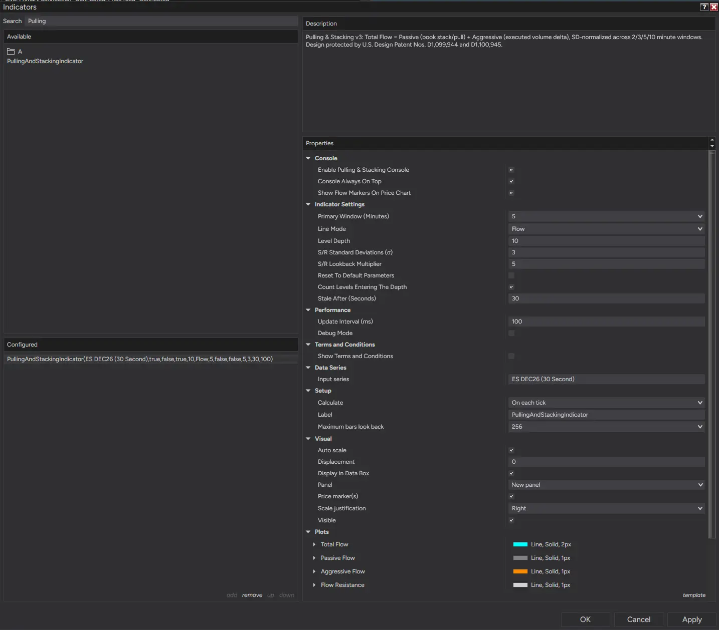Toggle Enable Pulling & Stacking Console checkbox
Image resolution: width=719 pixels, height=630 pixels.
pyautogui.click(x=511, y=170)
